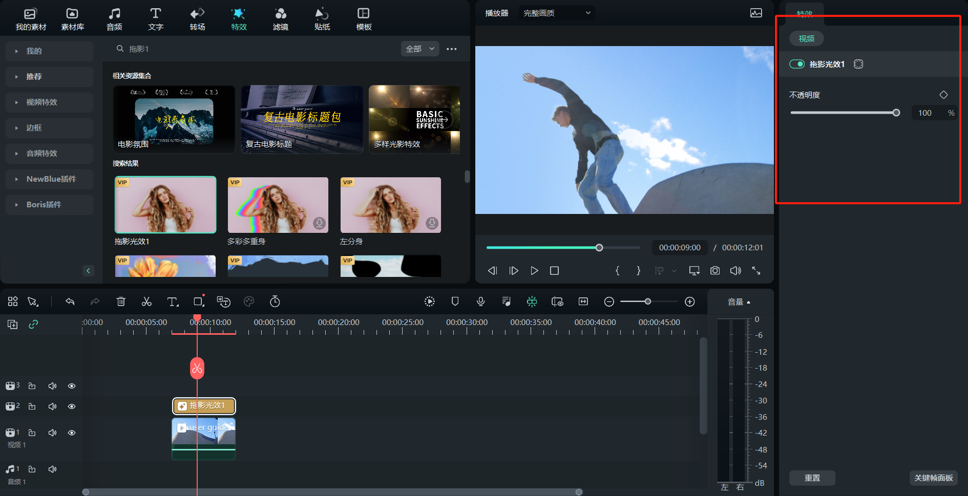Viewport: 968px width, 496px height.
Task: Select the crop tool
Action: pyautogui.click(x=199, y=301)
